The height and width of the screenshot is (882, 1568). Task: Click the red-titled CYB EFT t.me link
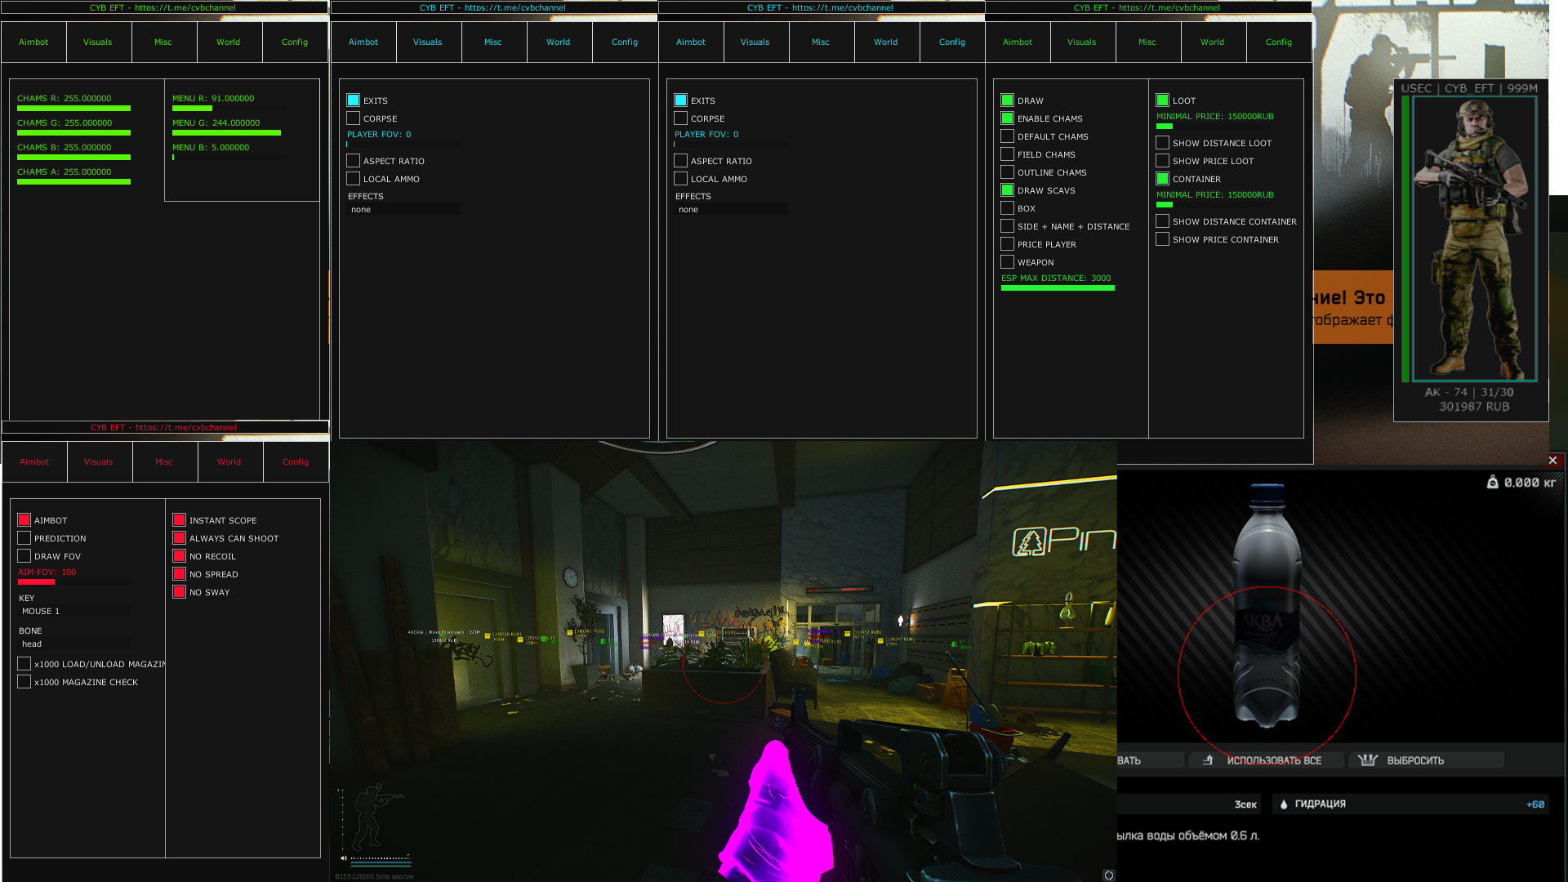[x=164, y=427]
